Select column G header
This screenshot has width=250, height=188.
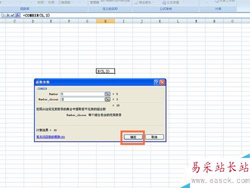(87, 21)
